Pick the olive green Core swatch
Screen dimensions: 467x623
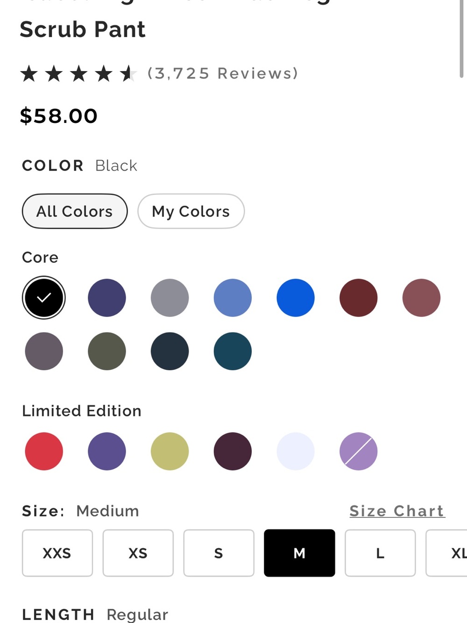pyautogui.click(x=107, y=351)
